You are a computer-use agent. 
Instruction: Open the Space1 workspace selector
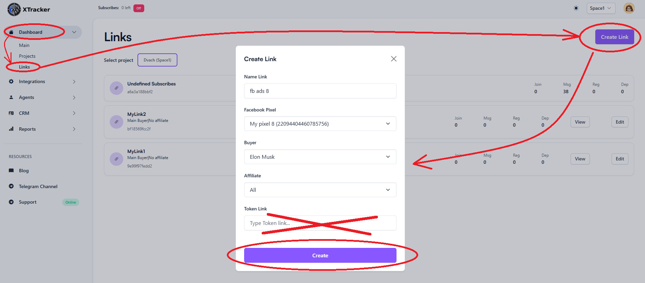click(601, 8)
